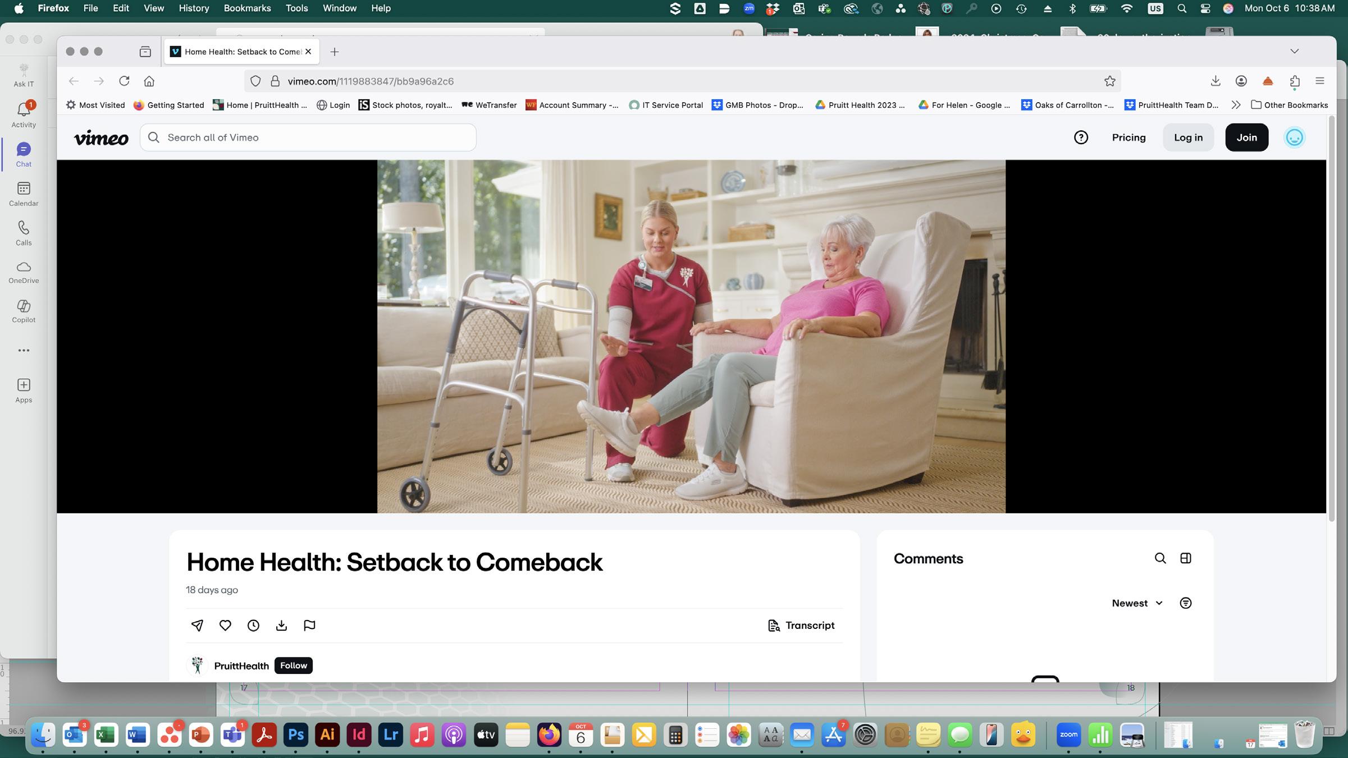
Task: Add video to Watch Later with the clock icon
Action: 253,625
